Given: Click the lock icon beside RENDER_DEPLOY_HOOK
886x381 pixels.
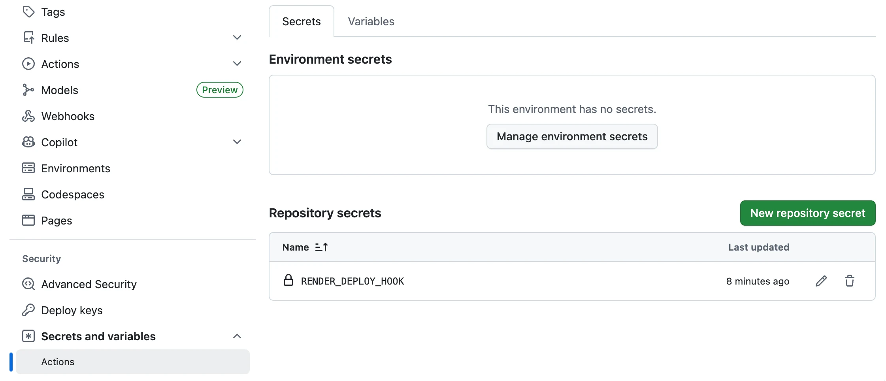Looking at the screenshot, I should click(288, 280).
